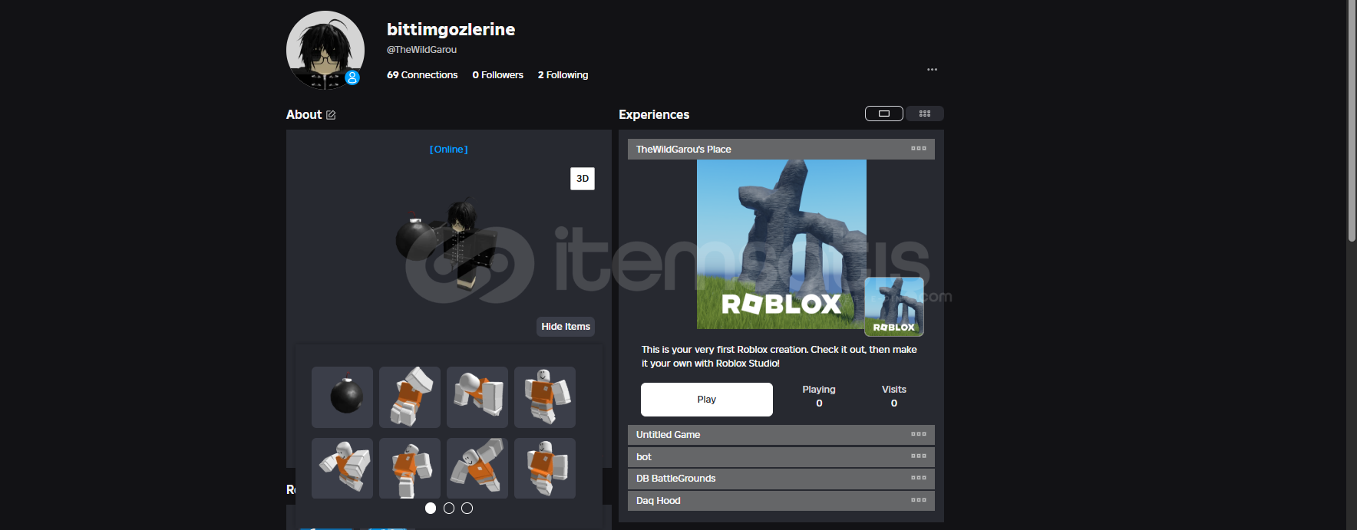Open fourth animation item in top row

pos(545,397)
